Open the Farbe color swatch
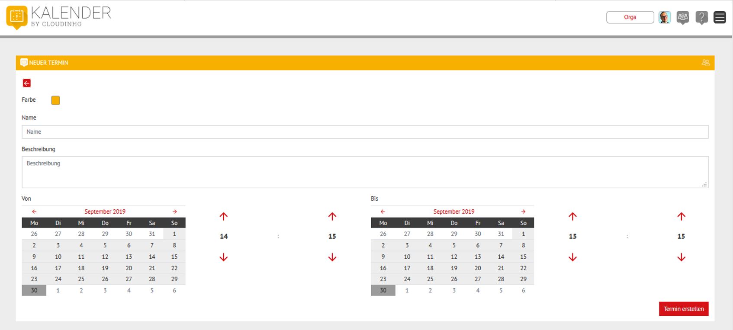 coord(55,100)
